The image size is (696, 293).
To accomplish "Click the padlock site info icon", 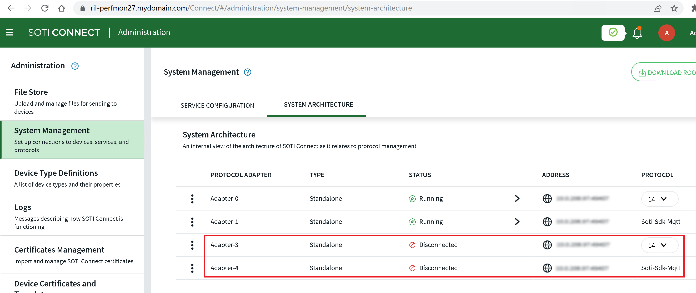I will click(x=83, y=8).
